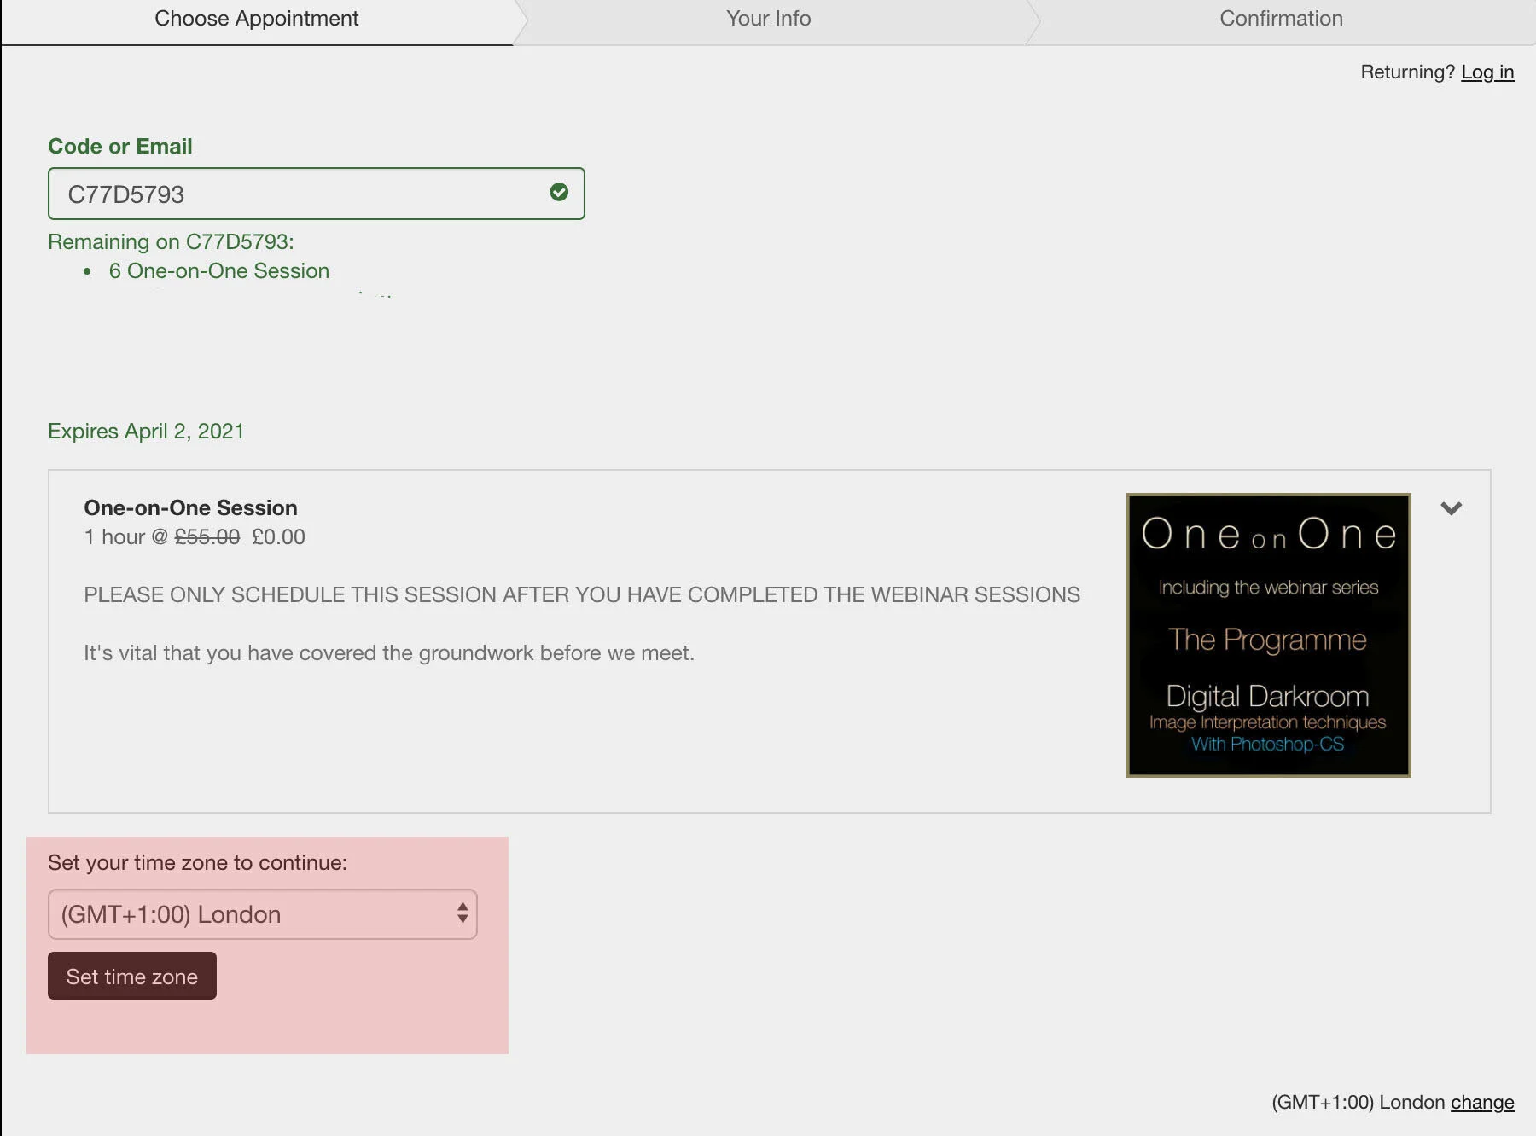Click the change time zone link
The width and height of the screenshot is (1536, 1136).
click(1482, 1102)
